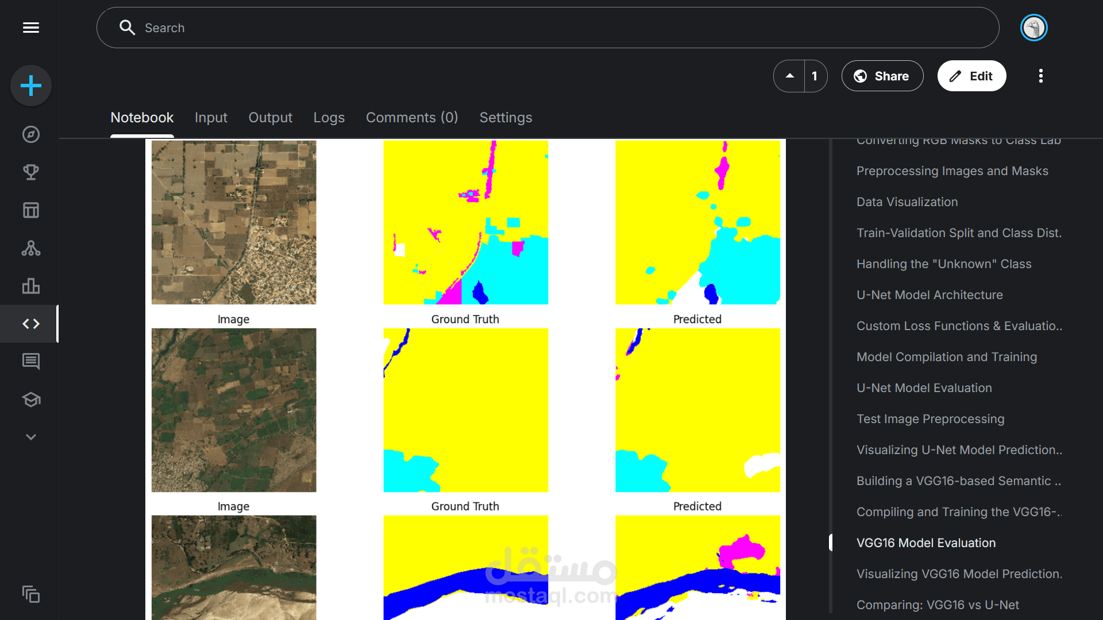This screenshot has height=620, width=1103.
Task: Open Discussions comment icon
Action: (x=31, y=362)
